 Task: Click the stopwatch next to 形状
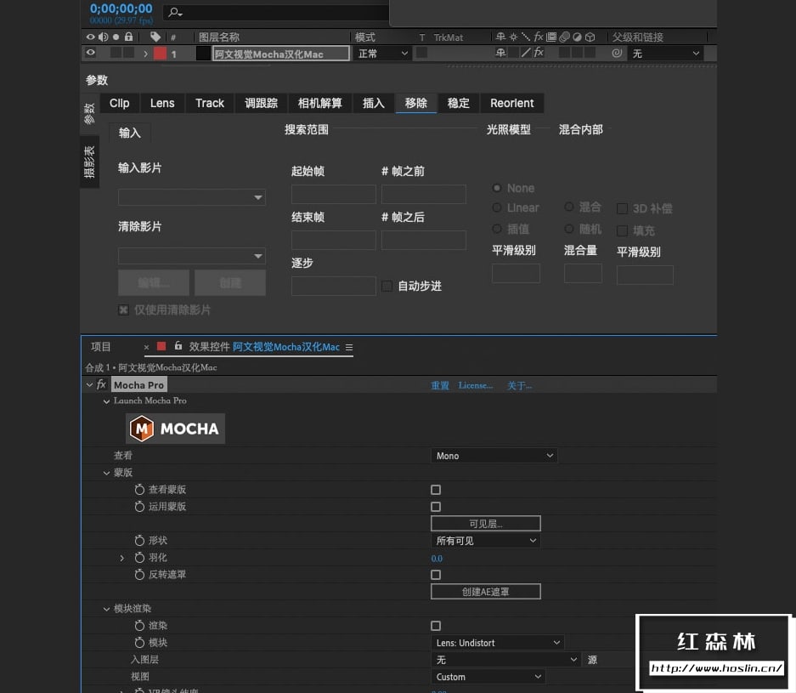point(139,540)
